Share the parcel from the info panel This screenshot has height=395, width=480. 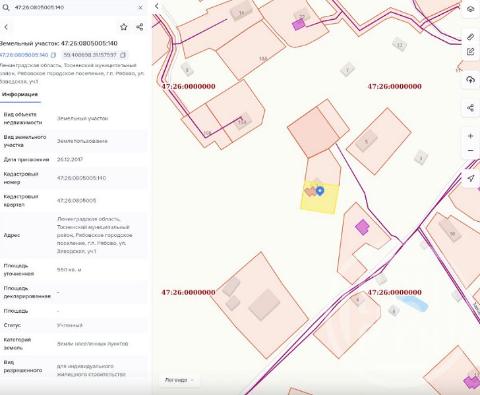[140, 27]
